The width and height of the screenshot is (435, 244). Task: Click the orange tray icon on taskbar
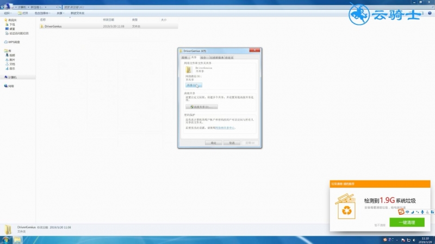tap(385, 240)
